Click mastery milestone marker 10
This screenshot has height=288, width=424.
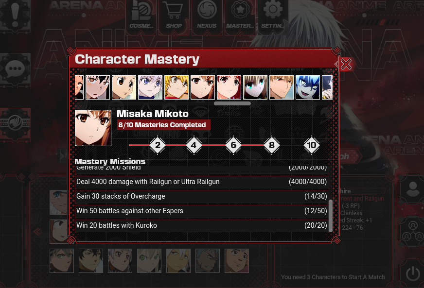[x=312, y=145]
